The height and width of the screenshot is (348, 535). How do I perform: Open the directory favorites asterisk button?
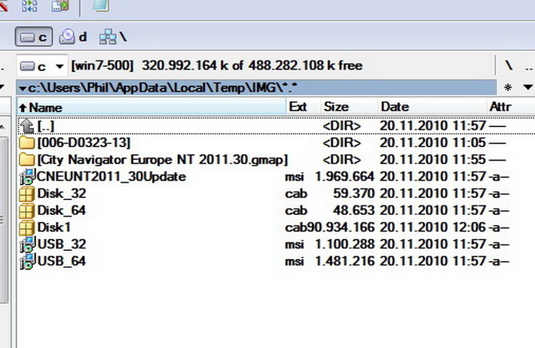tap(508, 87)
